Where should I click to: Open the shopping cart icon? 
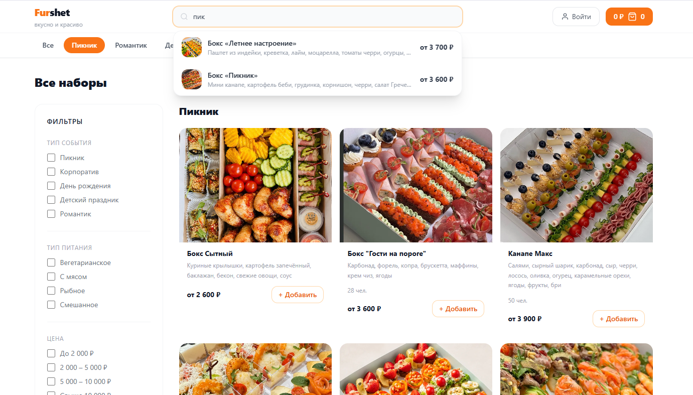(x=632, y=17)
